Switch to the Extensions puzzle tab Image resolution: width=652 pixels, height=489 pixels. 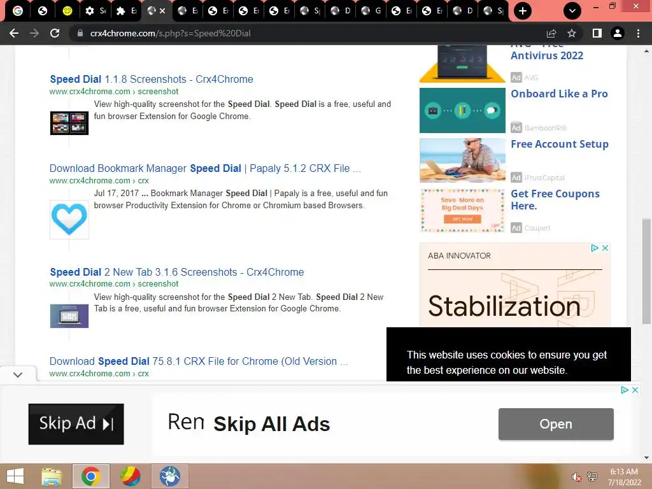(x=126, y=11)
